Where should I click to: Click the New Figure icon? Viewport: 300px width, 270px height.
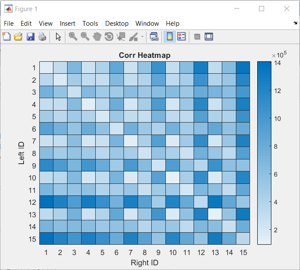(x=6, y=36)
